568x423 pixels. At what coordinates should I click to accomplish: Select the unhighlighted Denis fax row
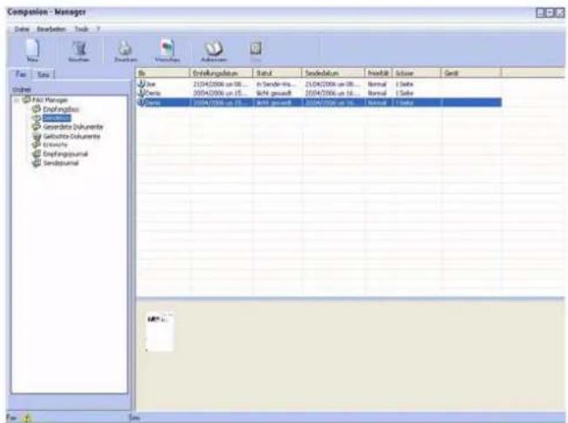point(318,93)
